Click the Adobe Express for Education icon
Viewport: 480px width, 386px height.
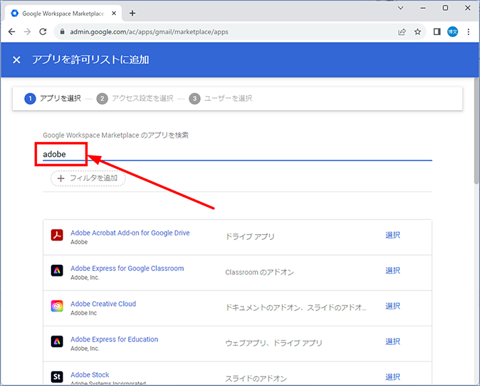(57, 342)
